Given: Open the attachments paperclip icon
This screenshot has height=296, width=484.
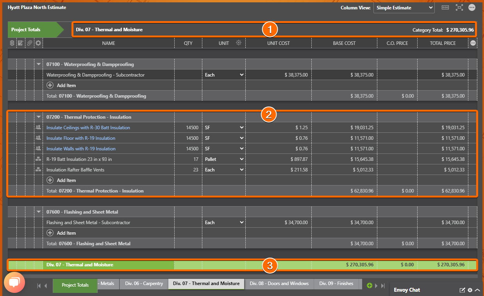Looking at the screenshot, I should pos(29,43).
